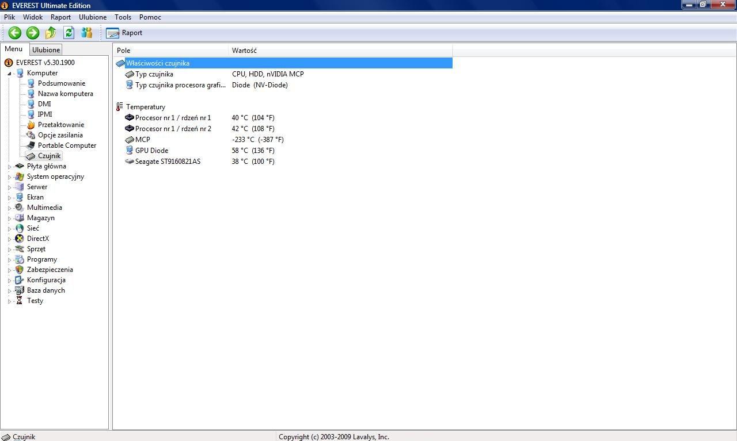Select Sprzęt in the tree
Image resolution: width=737 pixels, height=441 pixels.
[36, 249]
